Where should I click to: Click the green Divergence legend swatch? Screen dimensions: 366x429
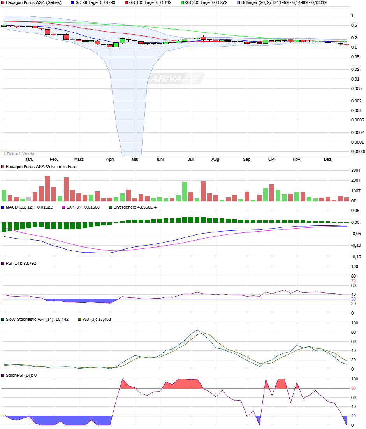[111, 207]
